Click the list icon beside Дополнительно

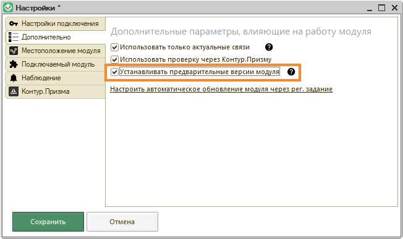pyautogui.click(x=14, y=37)
